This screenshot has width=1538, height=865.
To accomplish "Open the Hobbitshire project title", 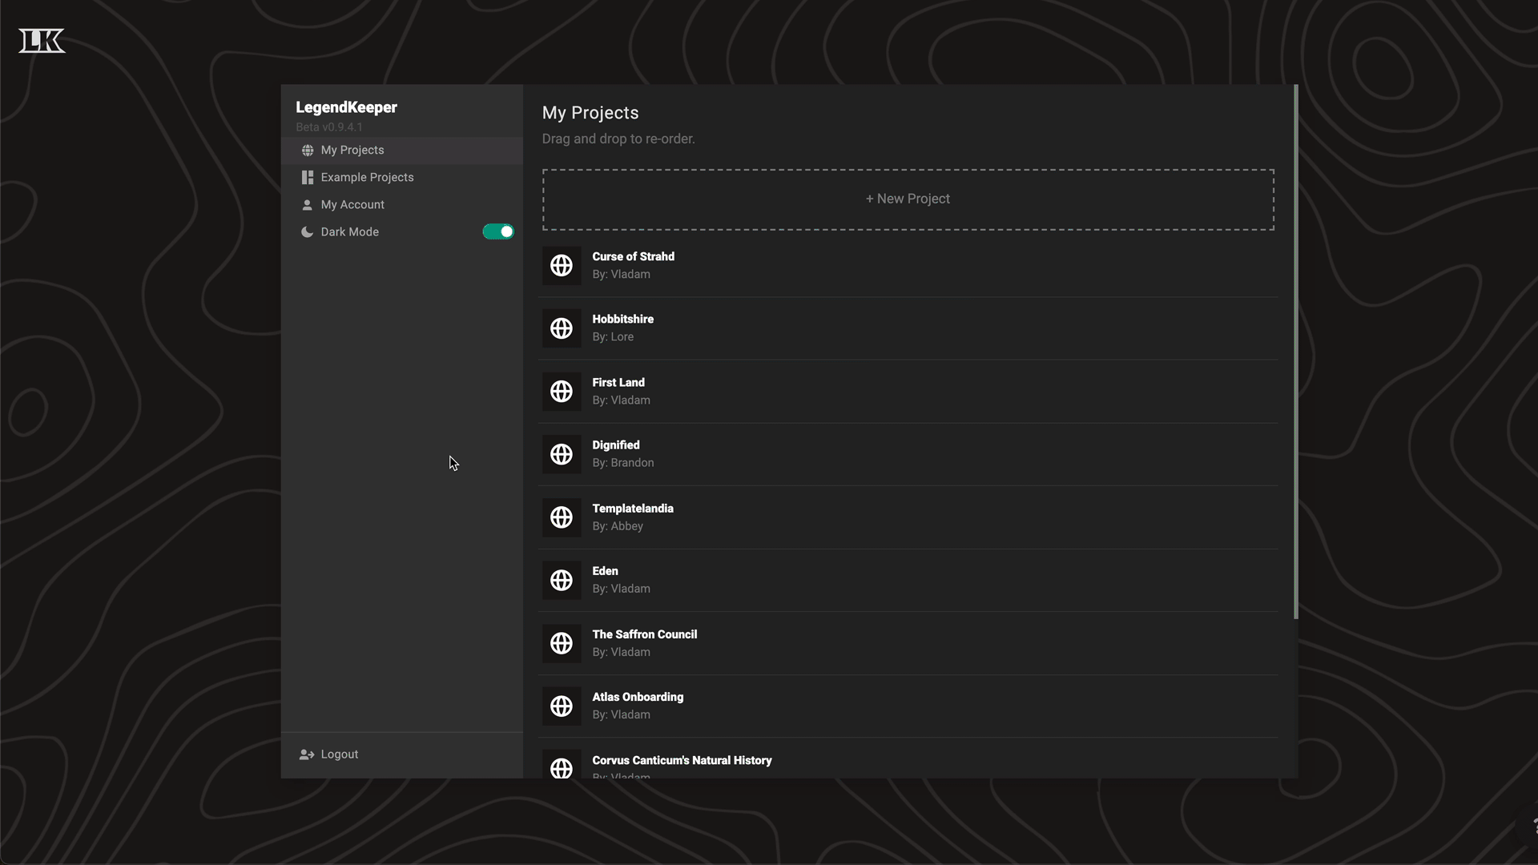I will [x=622, y=319].
